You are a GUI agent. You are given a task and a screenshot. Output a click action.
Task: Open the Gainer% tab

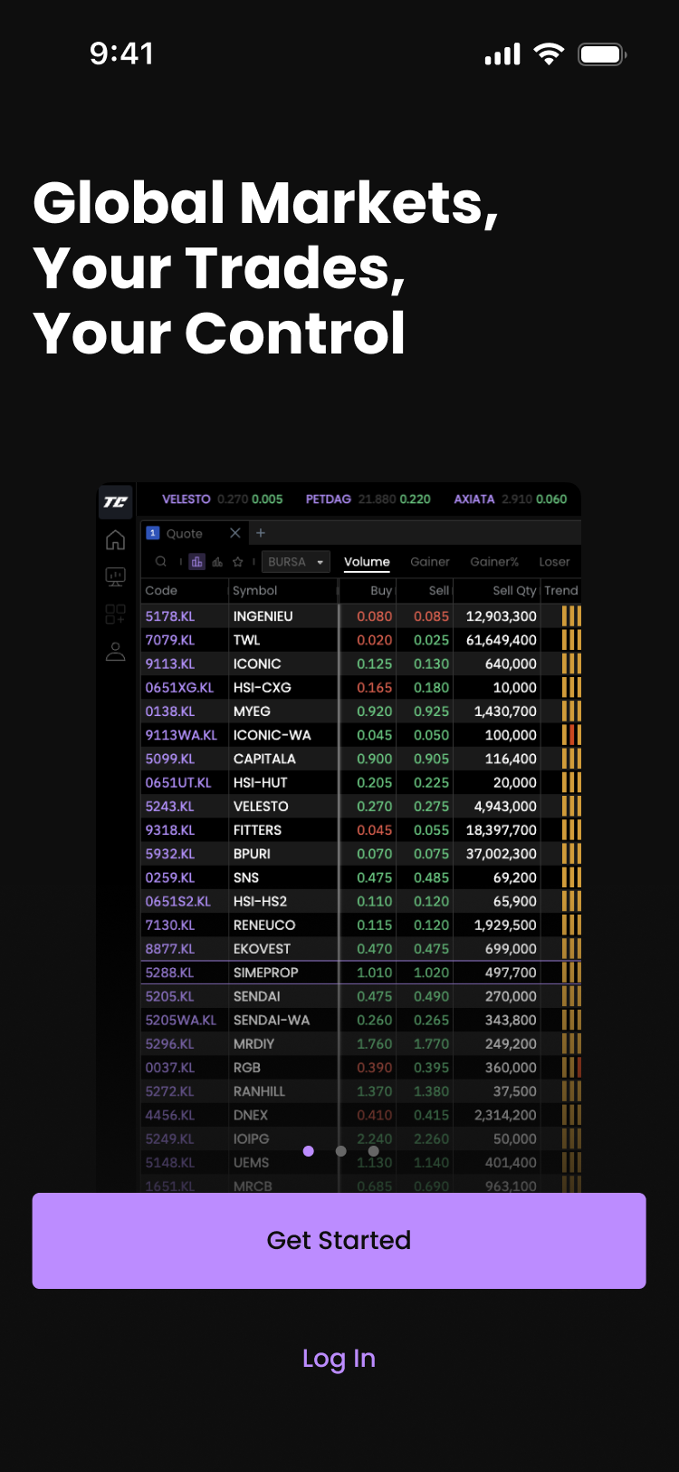[494, 562]
